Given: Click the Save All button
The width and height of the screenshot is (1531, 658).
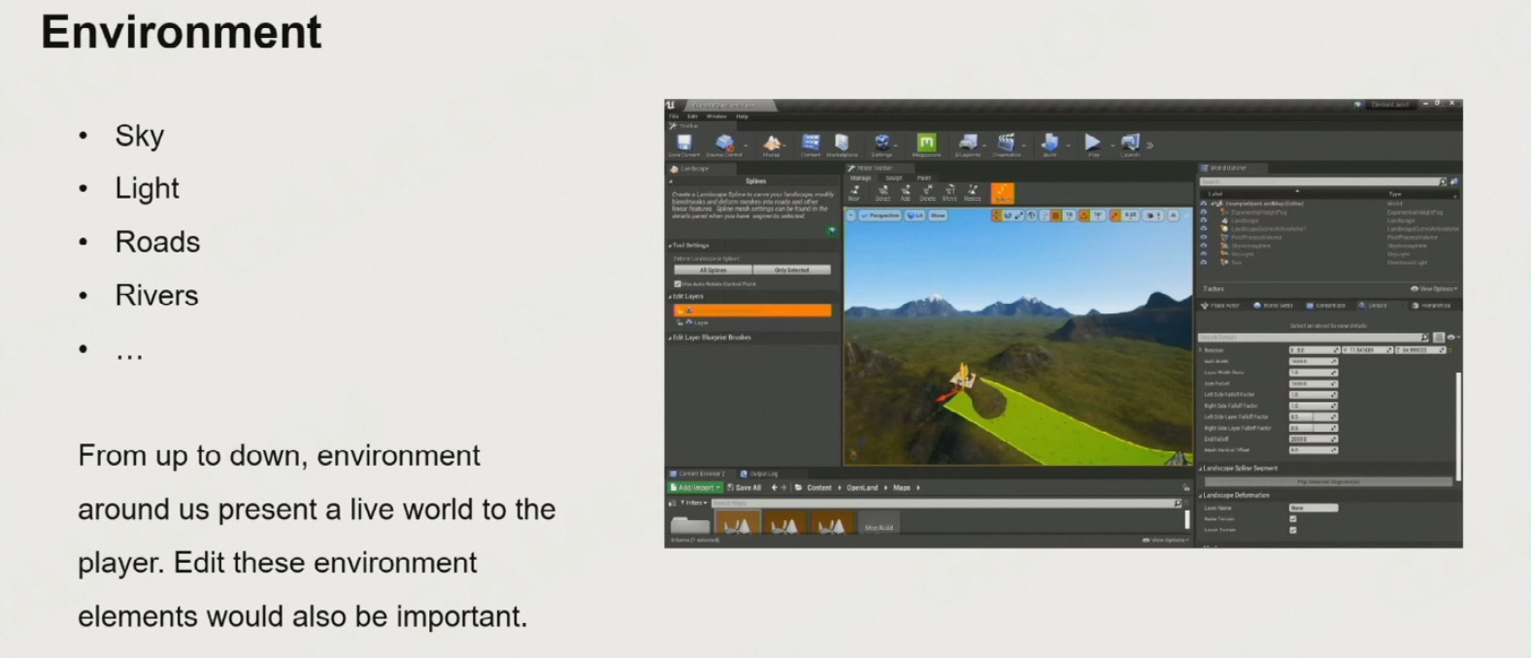Looking at the screenshot, I should click(745, 488).
